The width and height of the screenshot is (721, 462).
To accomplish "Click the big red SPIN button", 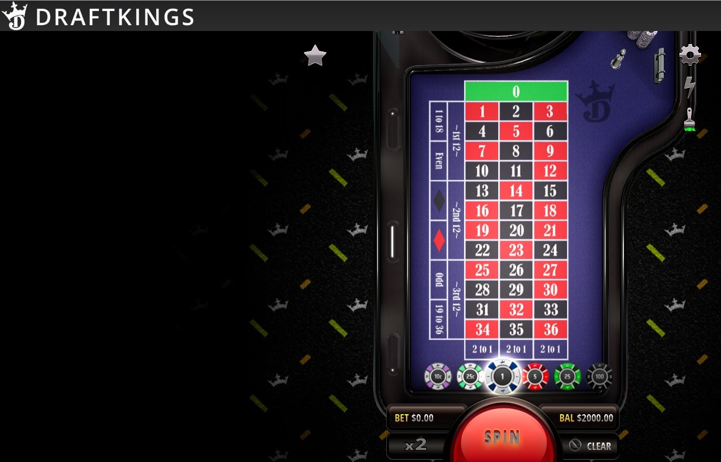I will point(502,436).
